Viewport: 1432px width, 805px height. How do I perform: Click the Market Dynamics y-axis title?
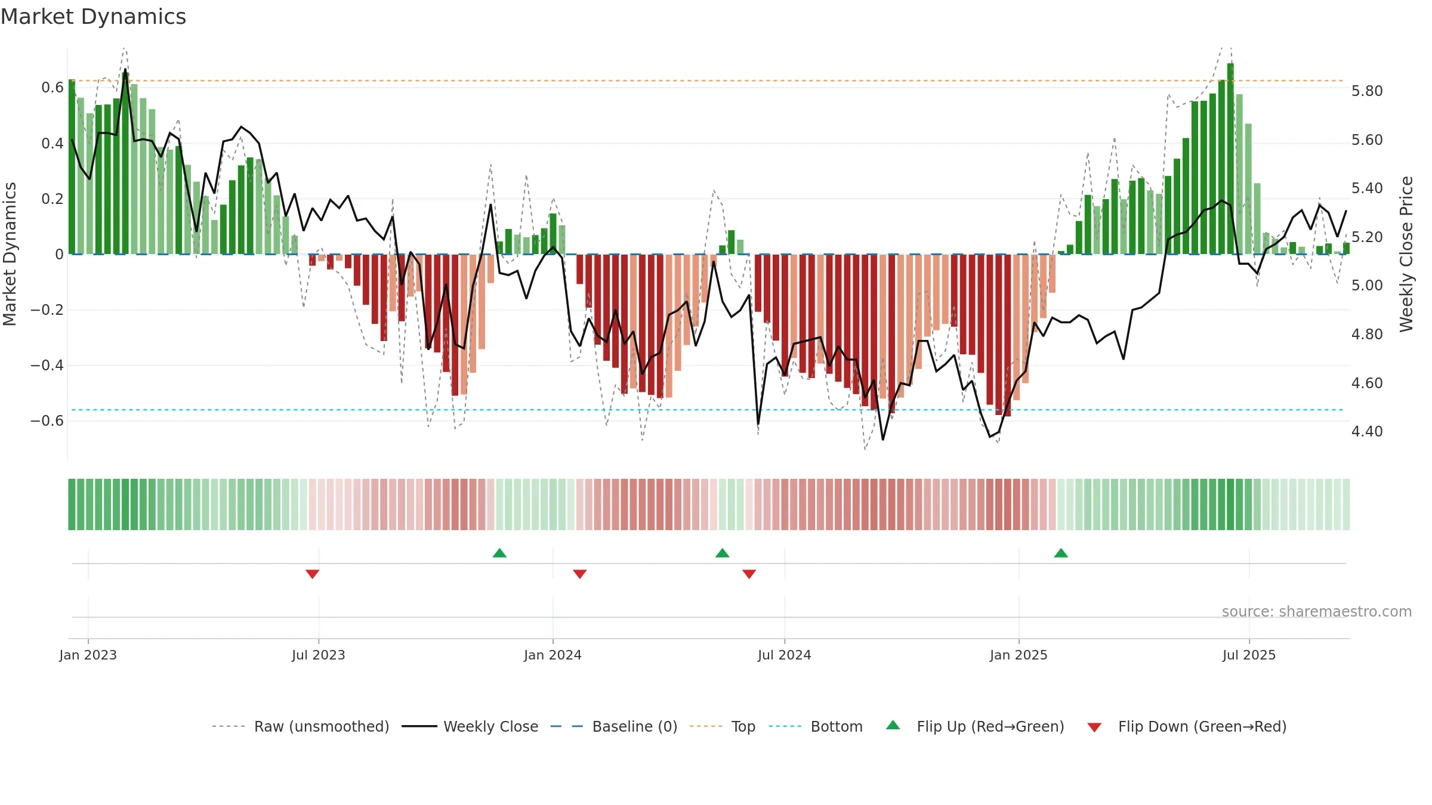click(x=10, y=254)
